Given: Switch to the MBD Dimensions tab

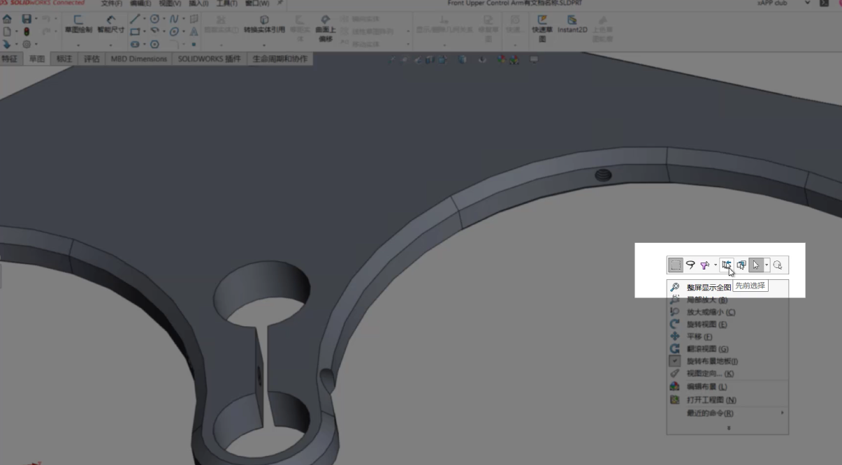Looking at the screenshot, I should point(138,59).
